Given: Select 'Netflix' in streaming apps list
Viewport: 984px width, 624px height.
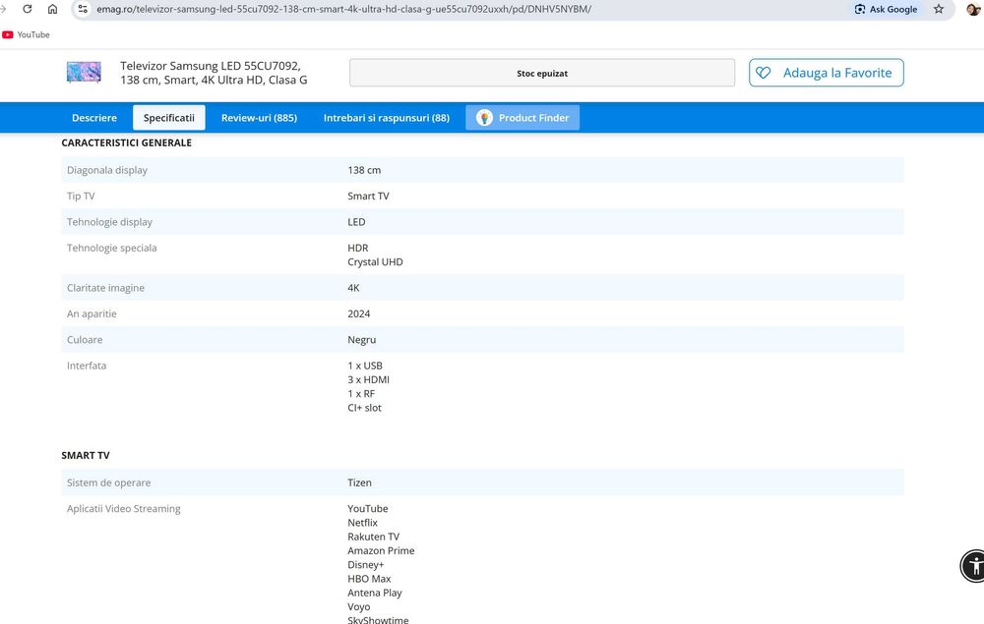Looking at the screenshot, I should [363, 523].
